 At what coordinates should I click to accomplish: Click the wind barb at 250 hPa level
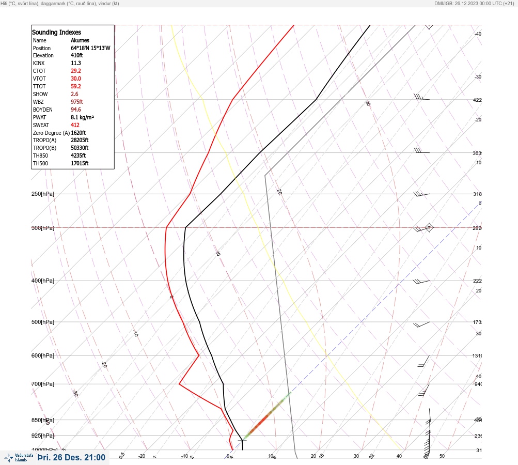(421, 194)
